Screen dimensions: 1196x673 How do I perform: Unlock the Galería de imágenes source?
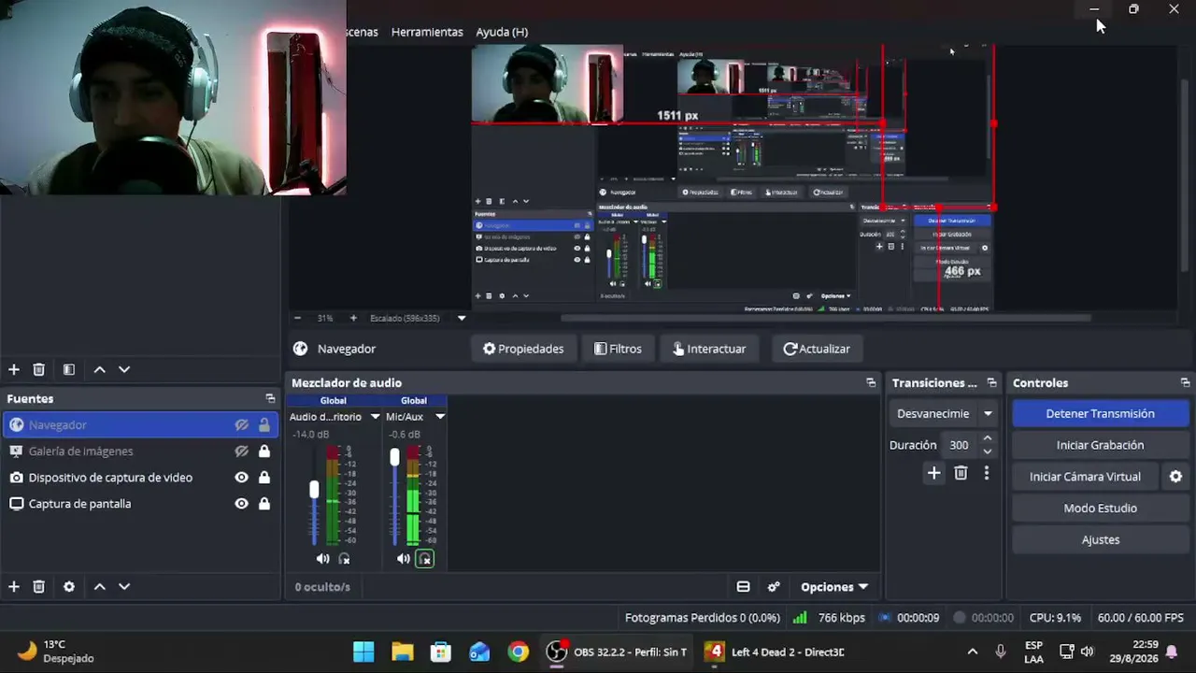pyautogui.click(x=264, y=451)
